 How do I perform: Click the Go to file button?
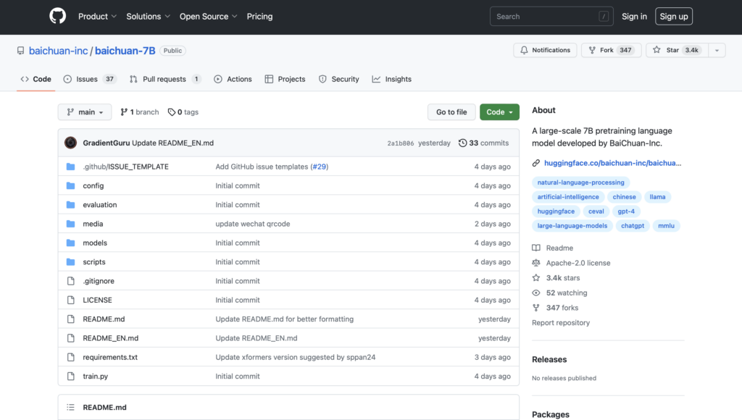pyautogui.click(x=451, y=112)
